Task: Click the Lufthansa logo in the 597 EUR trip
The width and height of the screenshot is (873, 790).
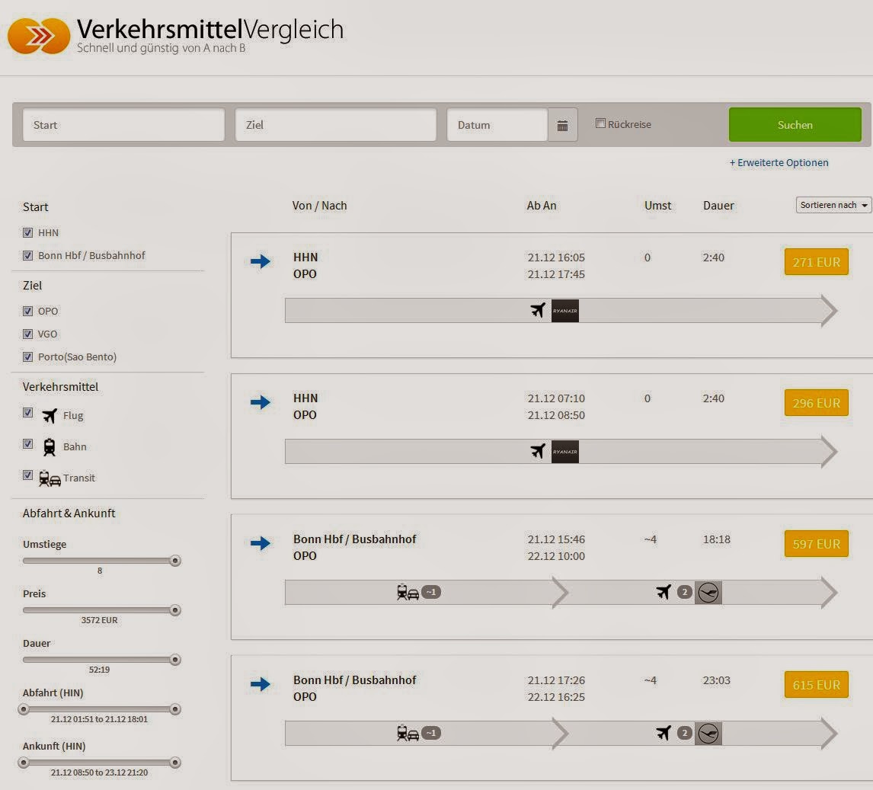Action: coord(708,593)
